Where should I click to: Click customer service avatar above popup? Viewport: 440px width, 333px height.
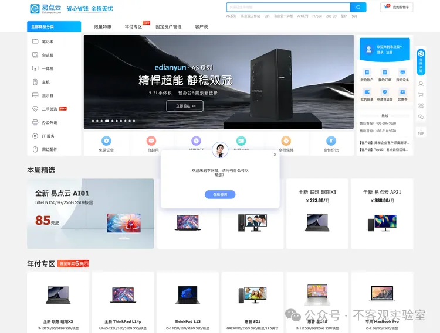coord(220,150)
